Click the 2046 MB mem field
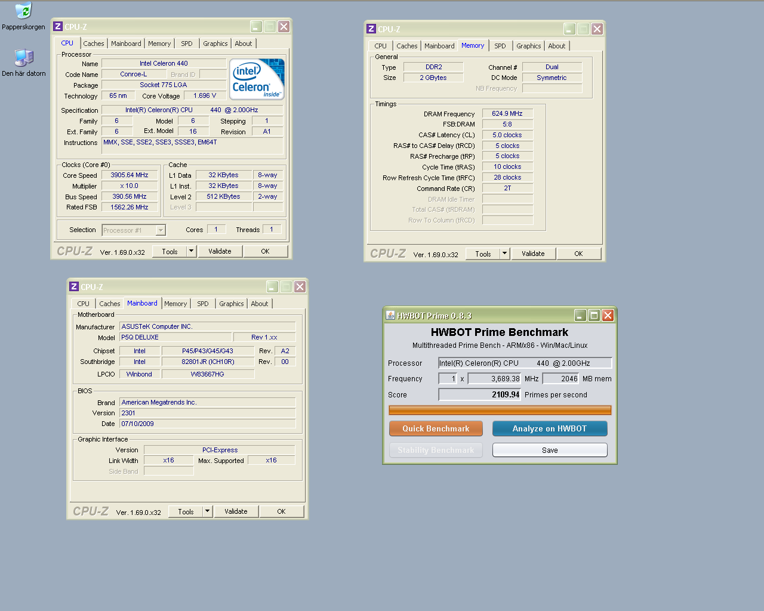The image size is (764, 611). point(561,378)
